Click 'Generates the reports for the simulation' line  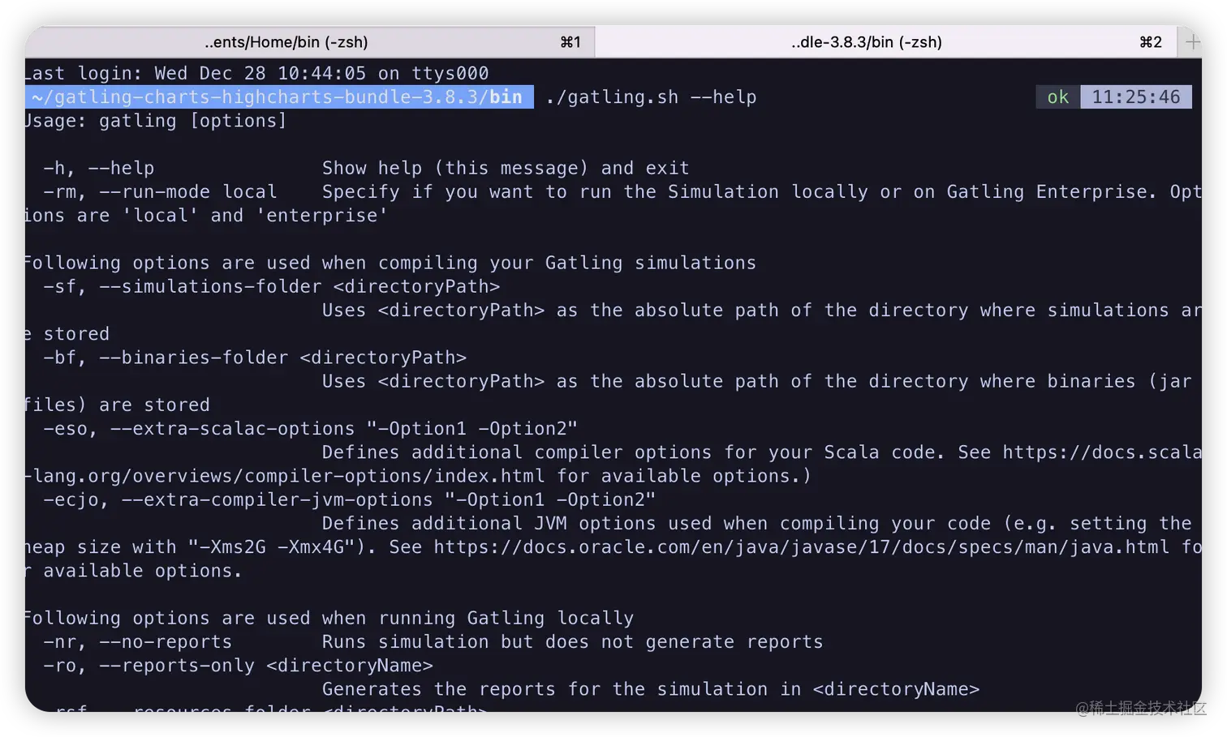[x=651, y=689]
